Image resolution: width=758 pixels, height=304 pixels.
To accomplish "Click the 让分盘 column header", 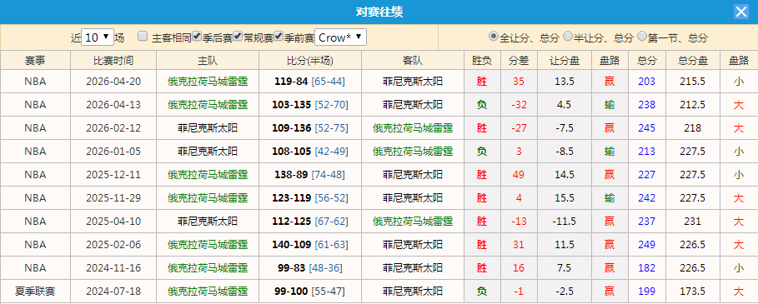I will pyautogui.click(x=565, y=60).
